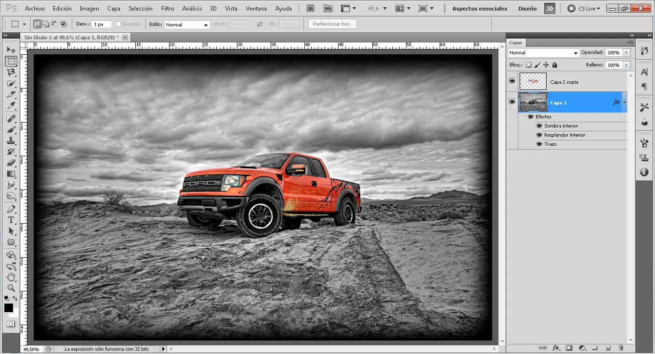
Task: Open the Capas panel options menu
Action: click(x=629, y=43)
